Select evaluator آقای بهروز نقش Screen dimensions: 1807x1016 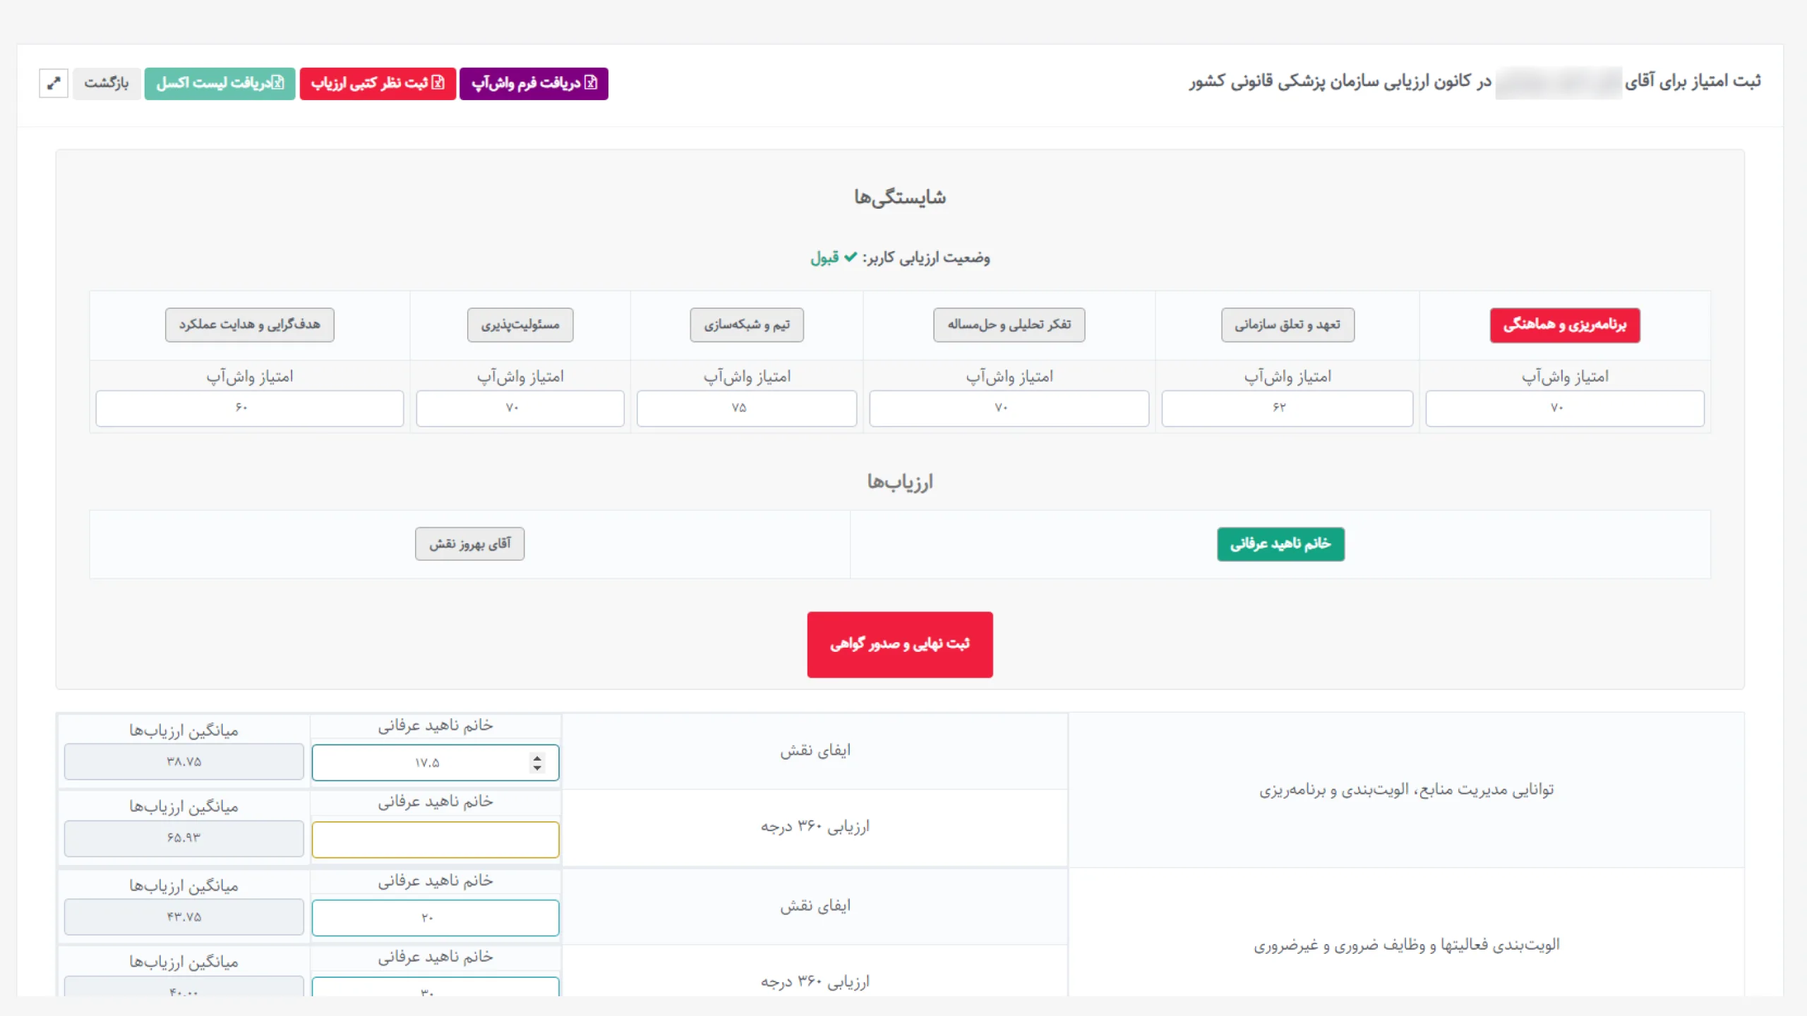[x=469, y=544]
